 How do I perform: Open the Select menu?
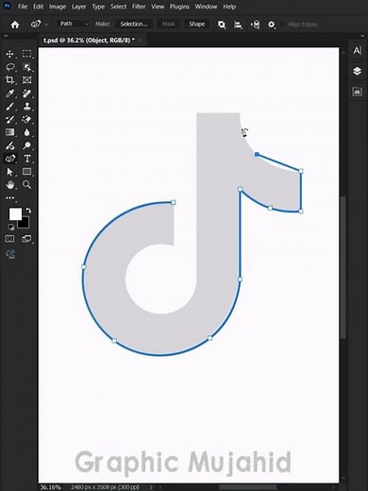(118, 7)
